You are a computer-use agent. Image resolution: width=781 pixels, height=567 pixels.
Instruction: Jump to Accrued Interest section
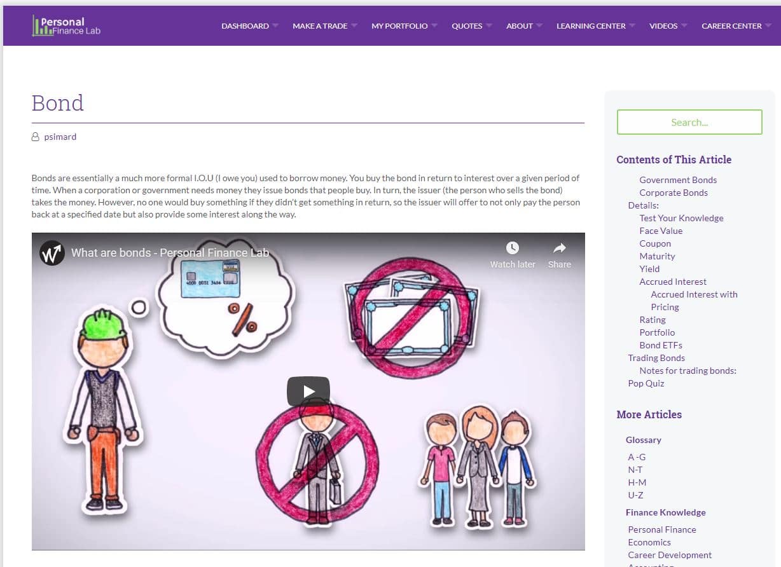coord(673,282)
